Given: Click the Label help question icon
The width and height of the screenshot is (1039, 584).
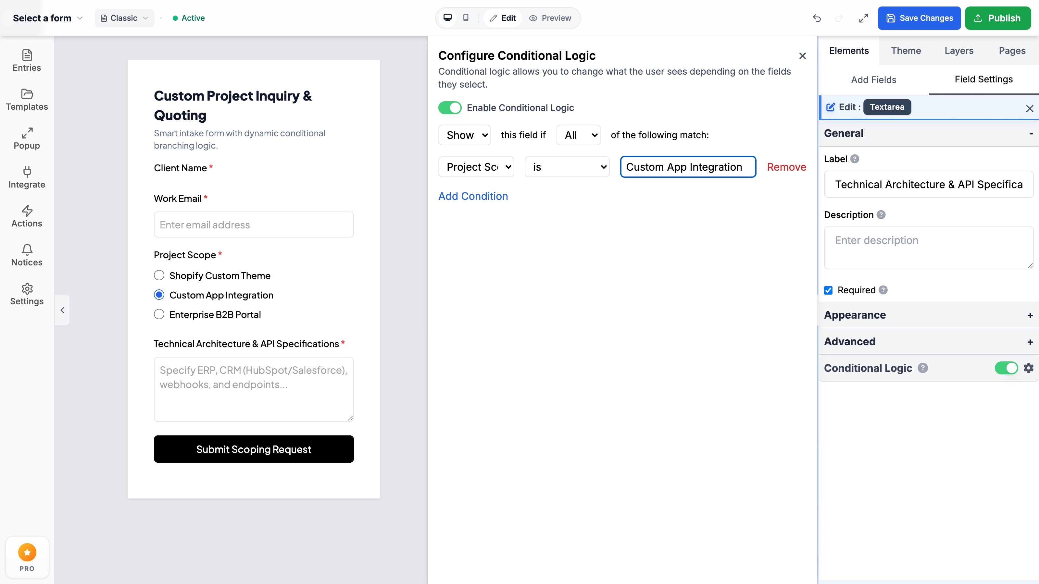Looking at the screenshot, I should 855,159.
